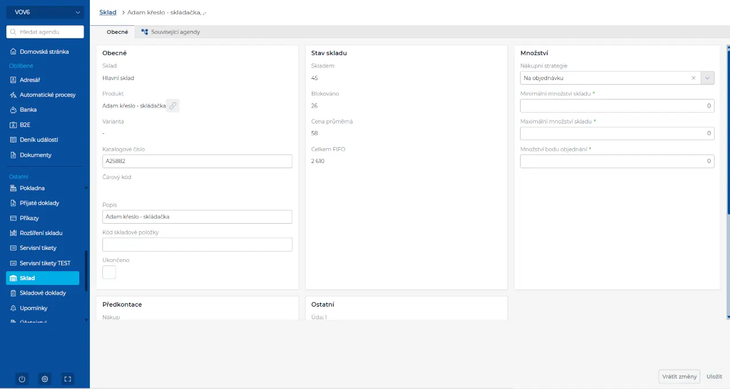Image resolution: width=730 pixels, height=389 pixels.
Task: Clear the Na objednávku selection
Action: 693,78
